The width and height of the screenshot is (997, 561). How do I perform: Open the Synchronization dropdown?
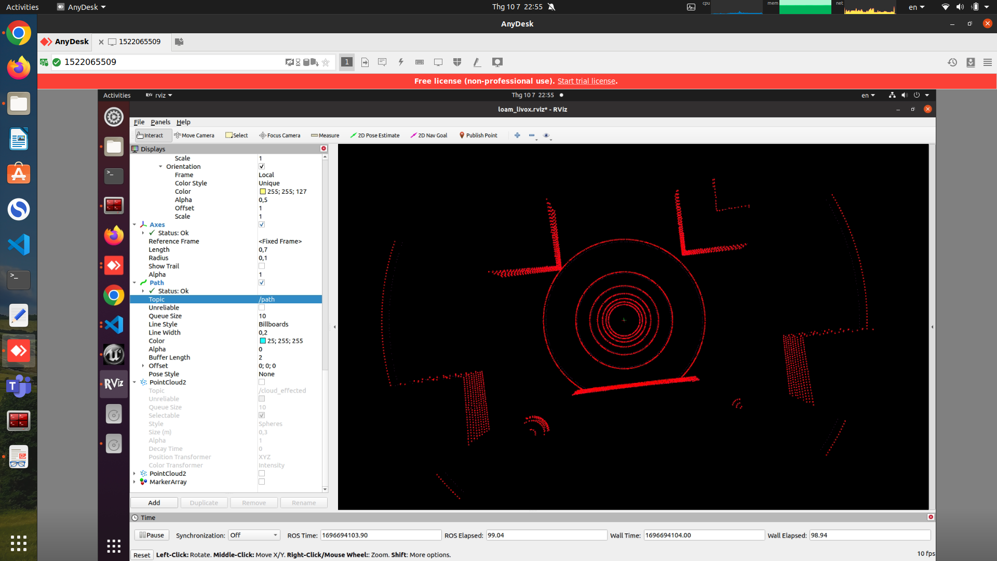(x=253, y=535)
